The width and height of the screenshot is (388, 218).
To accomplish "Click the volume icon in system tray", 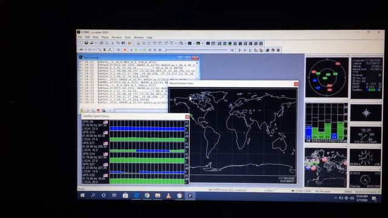I will 352,198.
